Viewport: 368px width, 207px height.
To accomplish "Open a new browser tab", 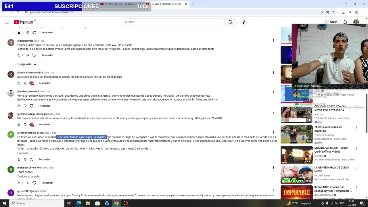I will pyautogui.click(x=193, y=4).
